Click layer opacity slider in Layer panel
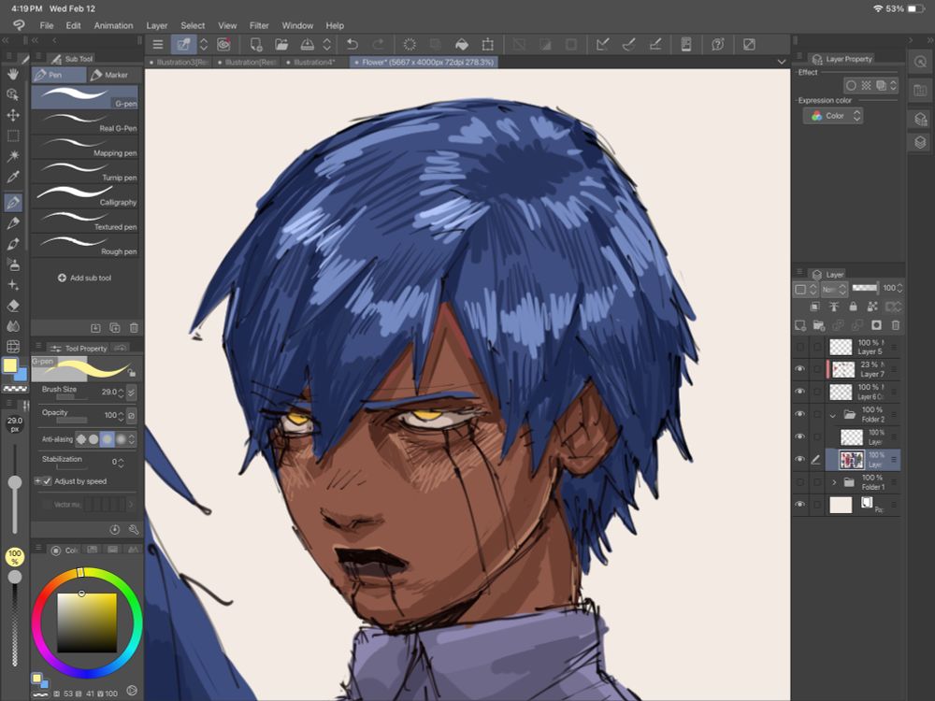Viewport: 935px width, 701px height. click(x=865, y=288)
